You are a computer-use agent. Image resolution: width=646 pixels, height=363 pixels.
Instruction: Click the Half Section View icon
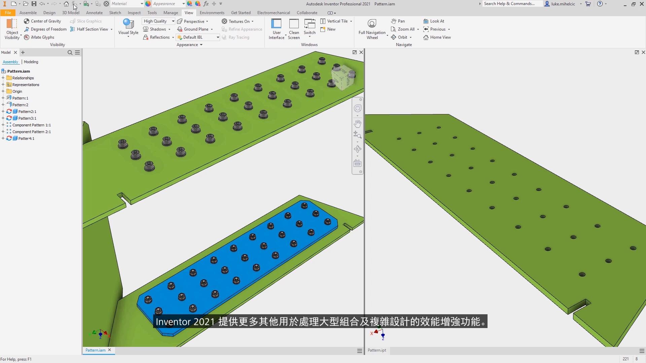click(x=73, y=29)
